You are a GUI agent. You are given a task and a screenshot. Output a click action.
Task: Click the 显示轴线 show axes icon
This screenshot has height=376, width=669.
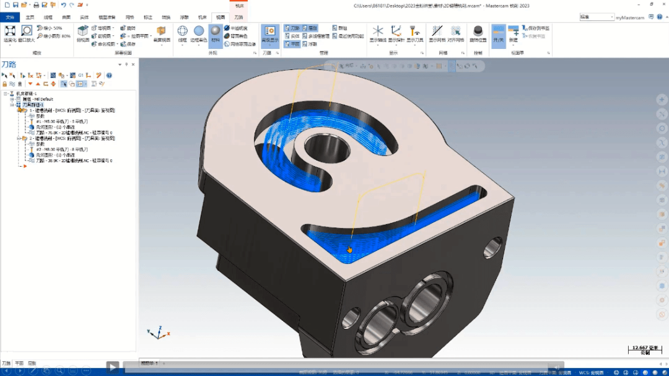pyautogui.click(x=377, y=33)
